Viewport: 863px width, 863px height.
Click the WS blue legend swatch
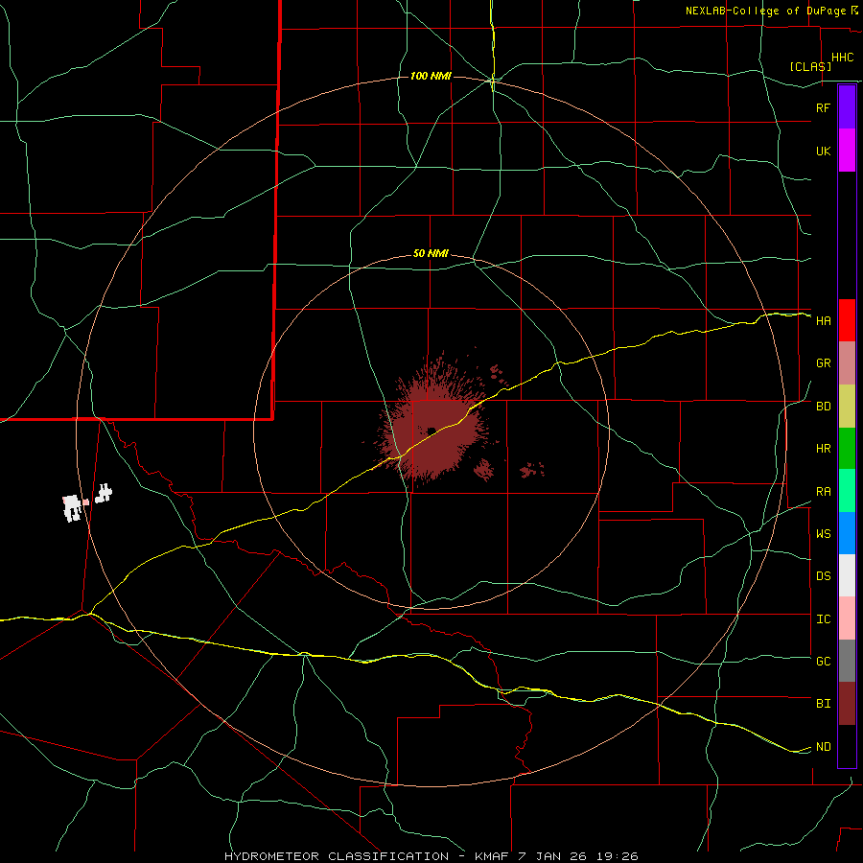(x=847, y=533)
